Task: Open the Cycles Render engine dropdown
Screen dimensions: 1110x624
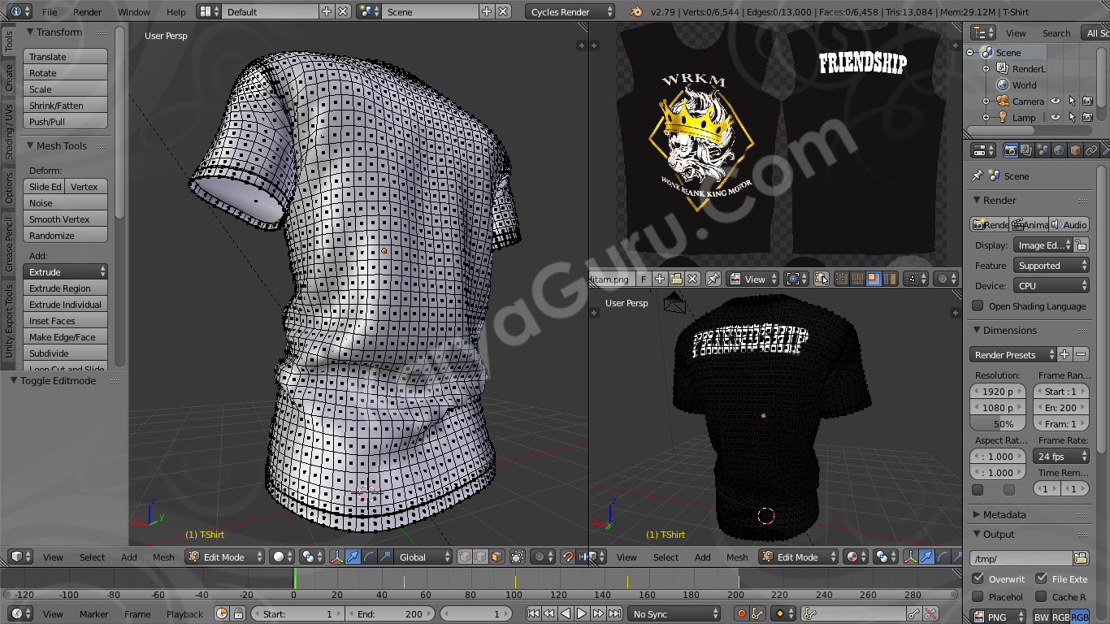Action: point(570,12)
